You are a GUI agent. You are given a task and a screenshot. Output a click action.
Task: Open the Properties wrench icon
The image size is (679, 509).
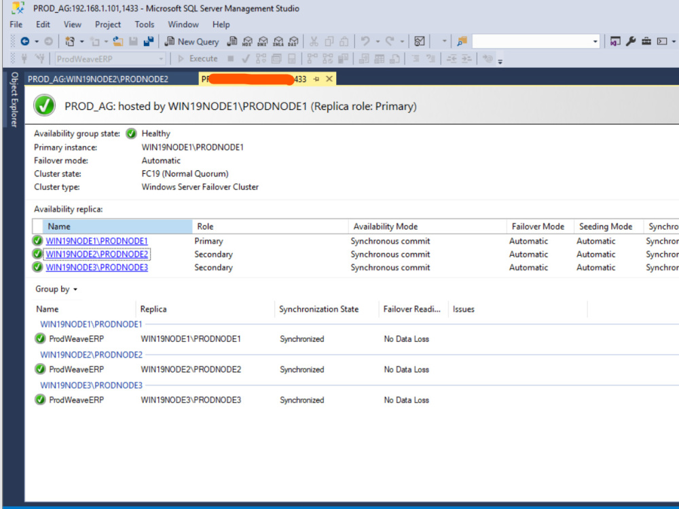631,41
